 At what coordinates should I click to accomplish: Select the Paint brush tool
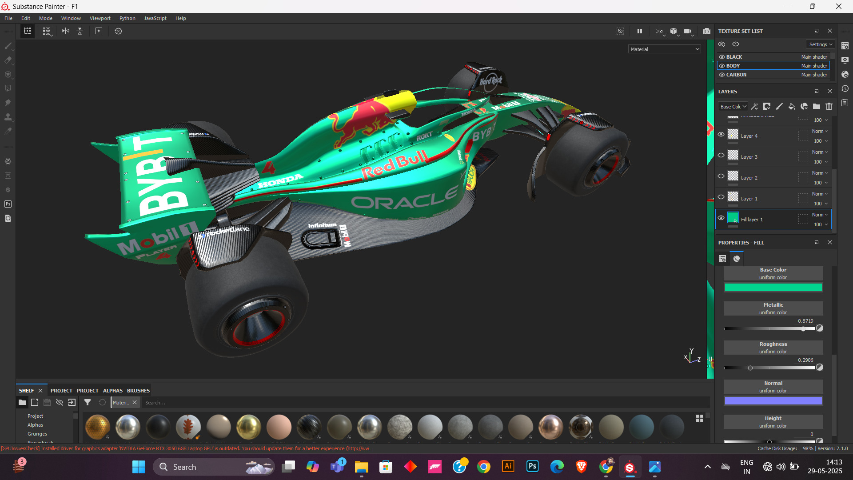pos(8,46)
